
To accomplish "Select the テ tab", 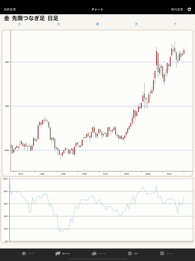I will (175, 24).
